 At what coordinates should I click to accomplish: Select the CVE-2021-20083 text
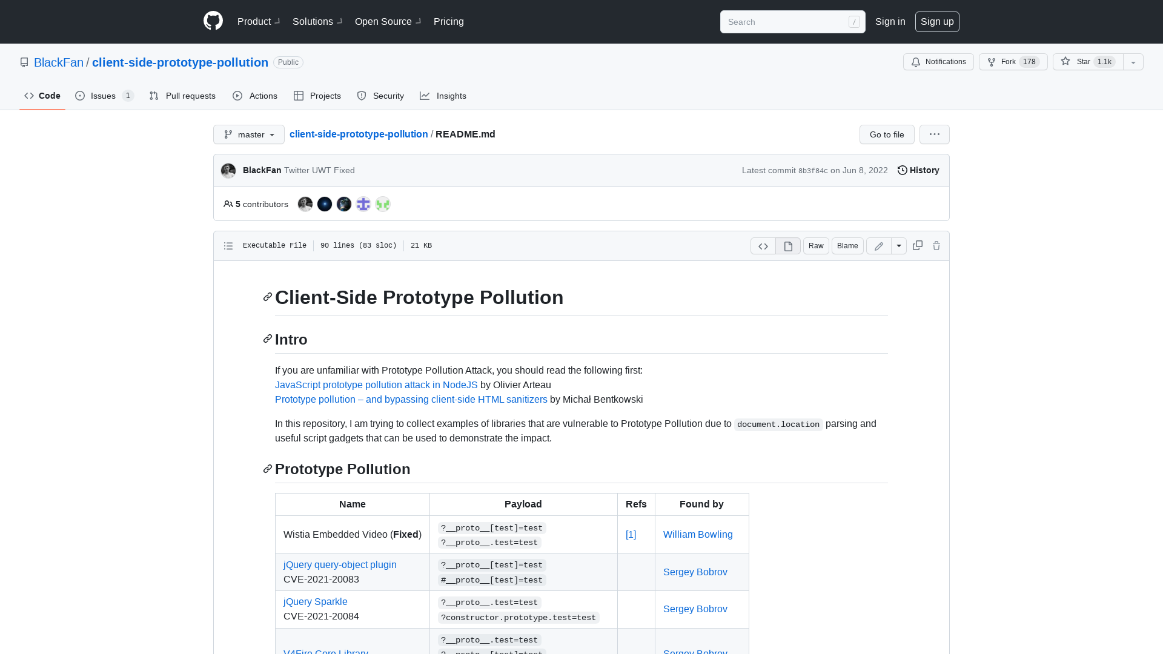click(x=321, y=580)
